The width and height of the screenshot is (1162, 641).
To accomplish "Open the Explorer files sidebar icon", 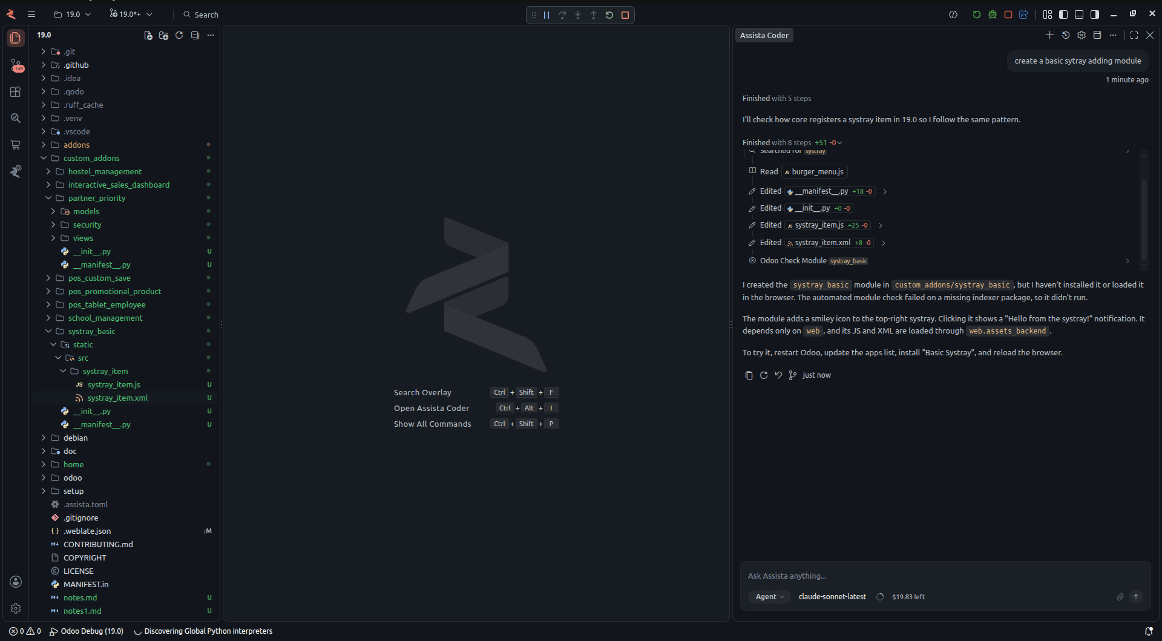I will (x=16, y=38).
